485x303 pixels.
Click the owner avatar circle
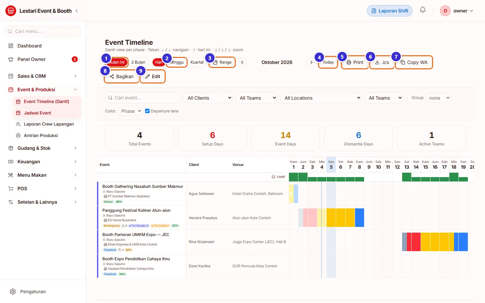[x=445, y=11]
